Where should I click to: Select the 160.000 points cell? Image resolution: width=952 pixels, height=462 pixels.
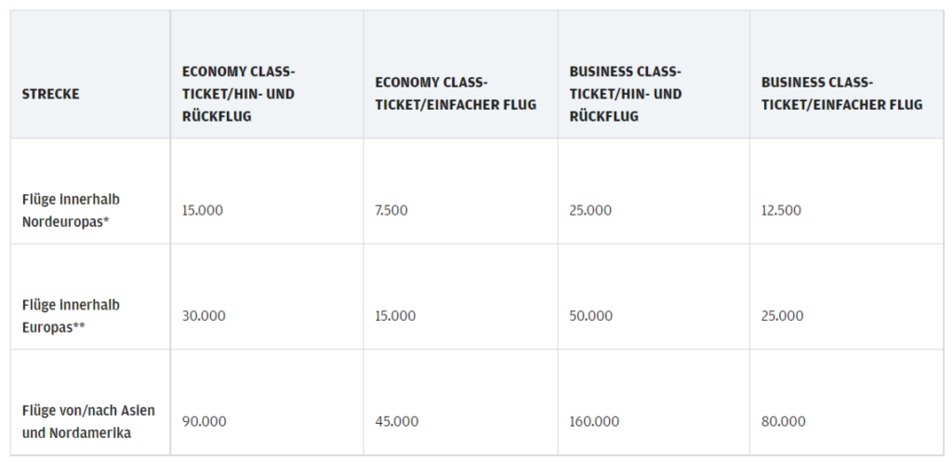[594, 422]
